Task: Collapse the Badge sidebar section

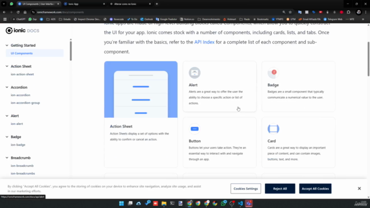Action: [x=7, y=137]
